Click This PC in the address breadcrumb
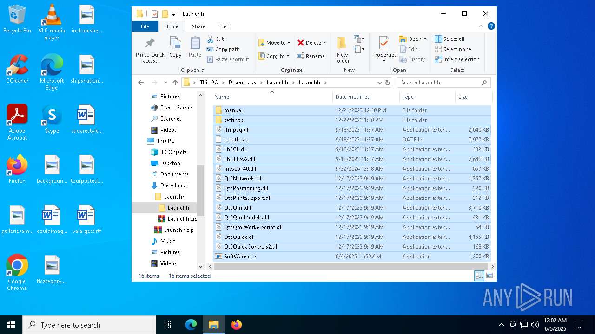 (209, 83)
